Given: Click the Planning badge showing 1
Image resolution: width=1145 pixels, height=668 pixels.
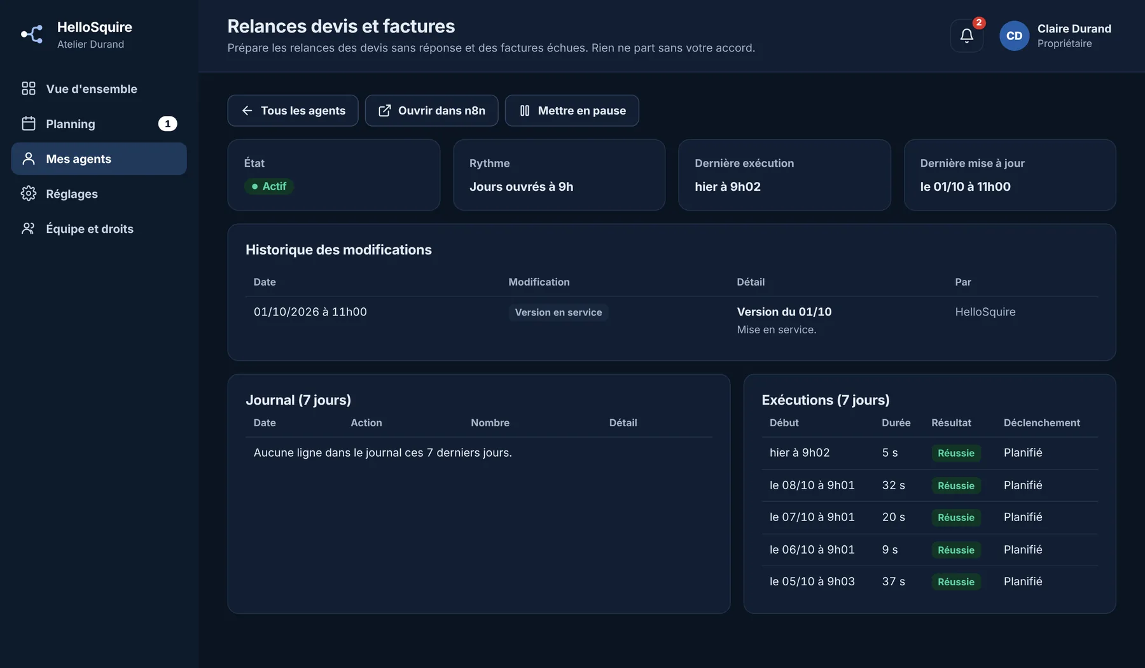Looking at the screenshot, I should click(x=167, y=123).
